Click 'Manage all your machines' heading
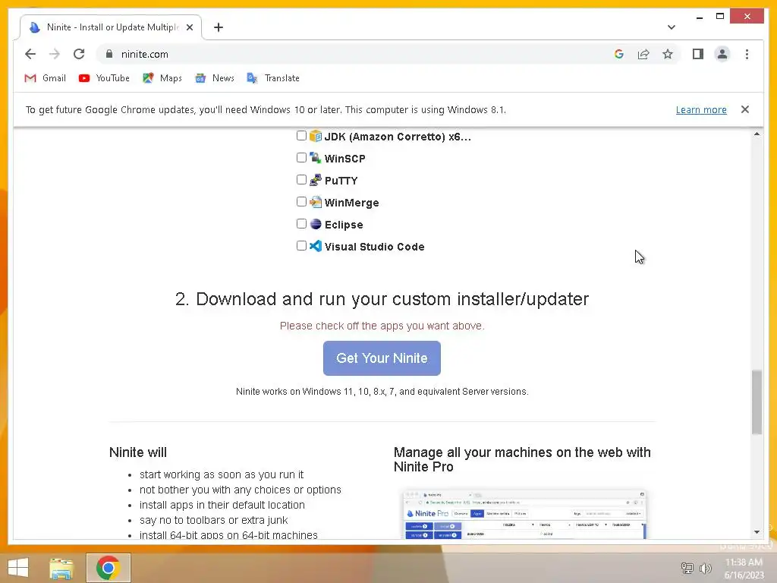Screen dimensions: 777x583 coord(522,459)
